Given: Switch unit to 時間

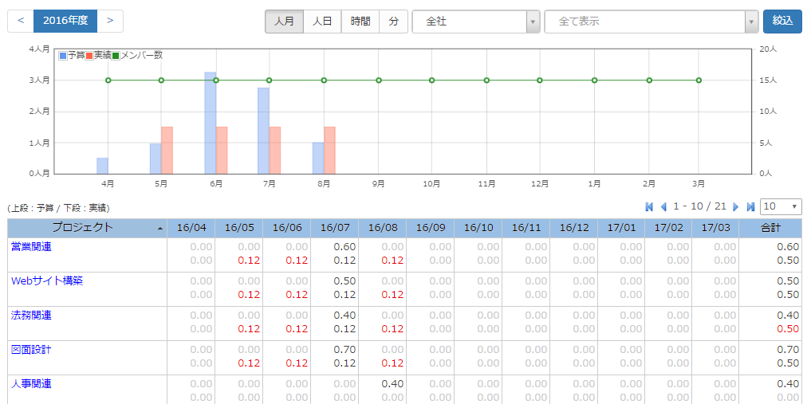Looking at the screenshot, I should [360, 22].
